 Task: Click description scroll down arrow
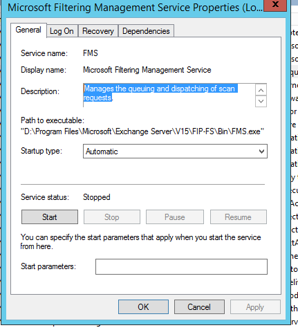pyautogui.click(x=261, y=101)
